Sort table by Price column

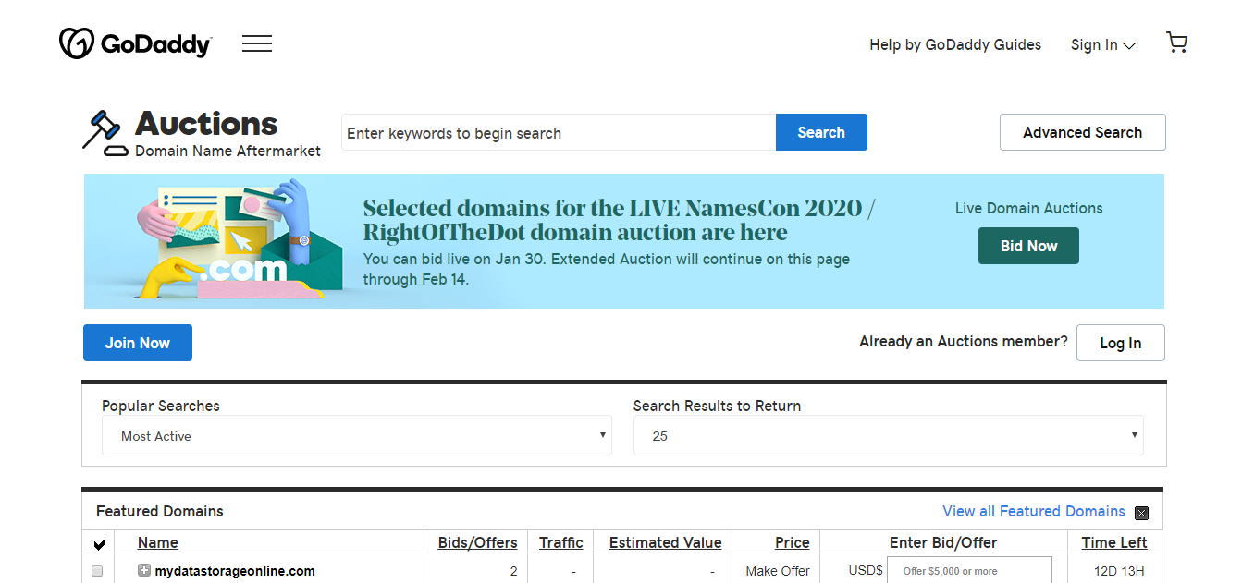(793, 542)
